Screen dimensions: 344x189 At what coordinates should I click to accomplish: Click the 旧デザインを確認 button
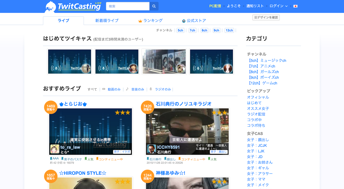pyautogui.click(x=266, y=17)
